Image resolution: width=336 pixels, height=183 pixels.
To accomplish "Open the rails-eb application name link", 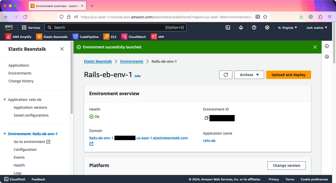I will tap(209, 141).
